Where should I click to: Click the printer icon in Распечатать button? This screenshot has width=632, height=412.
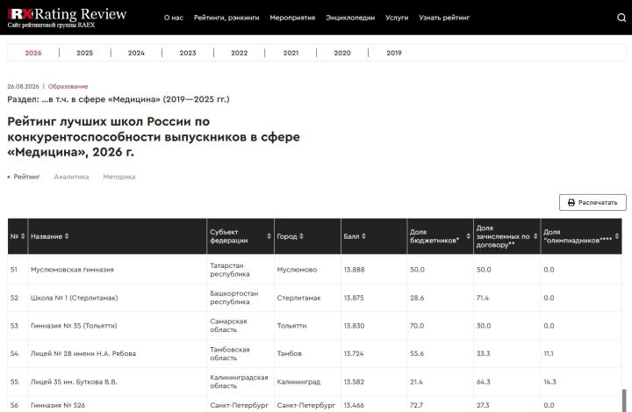pos(571,203)
